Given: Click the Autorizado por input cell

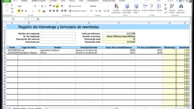Looking at the screenshot, I should (x=58, y=42).
